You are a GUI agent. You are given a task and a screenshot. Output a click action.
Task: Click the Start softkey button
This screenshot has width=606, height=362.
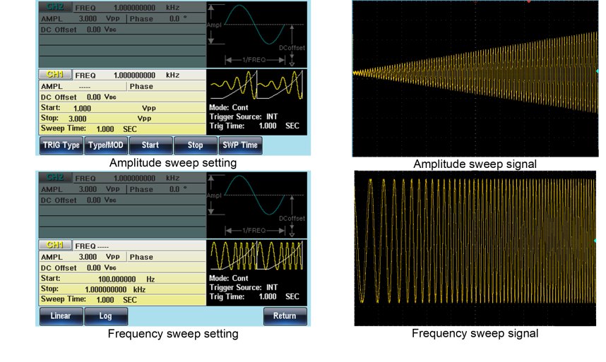click(150, 145)
